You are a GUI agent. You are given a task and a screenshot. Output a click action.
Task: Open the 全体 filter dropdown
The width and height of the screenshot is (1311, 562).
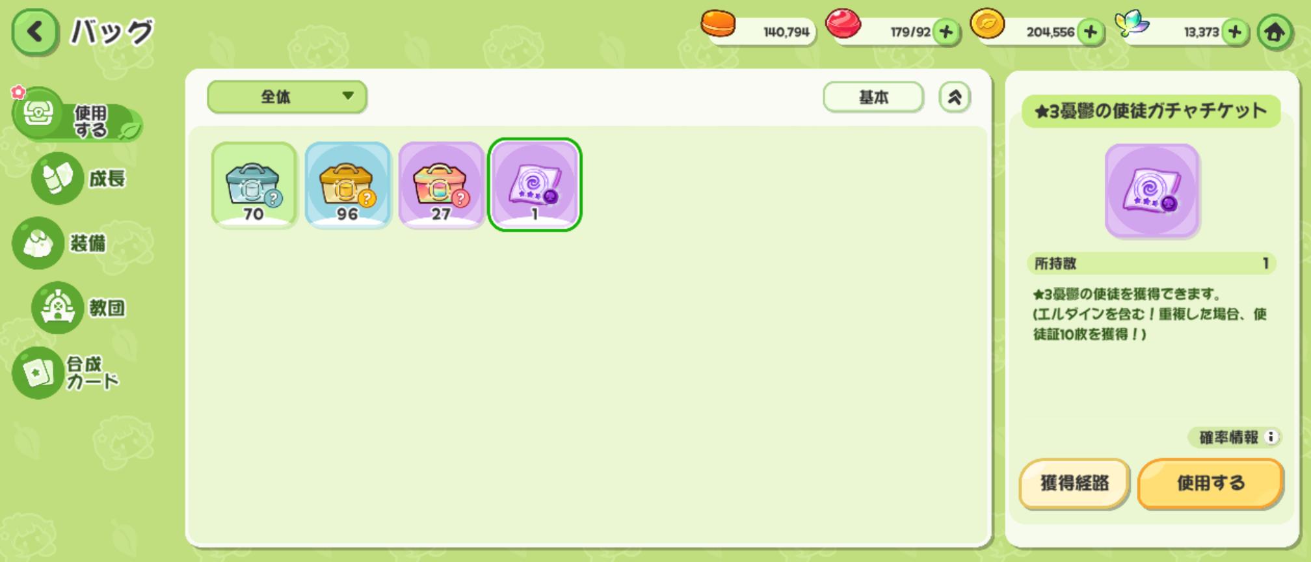(x=287, y=97)
